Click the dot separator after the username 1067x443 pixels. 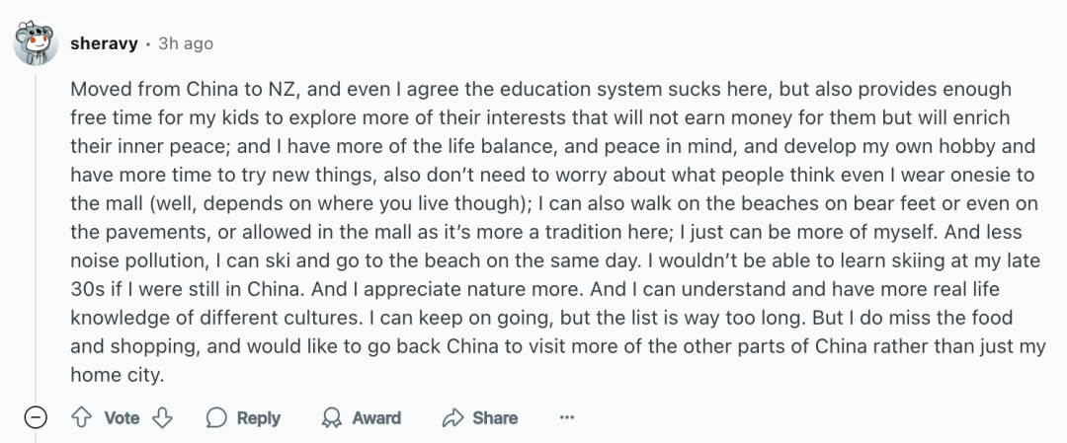tap(148, 44)
